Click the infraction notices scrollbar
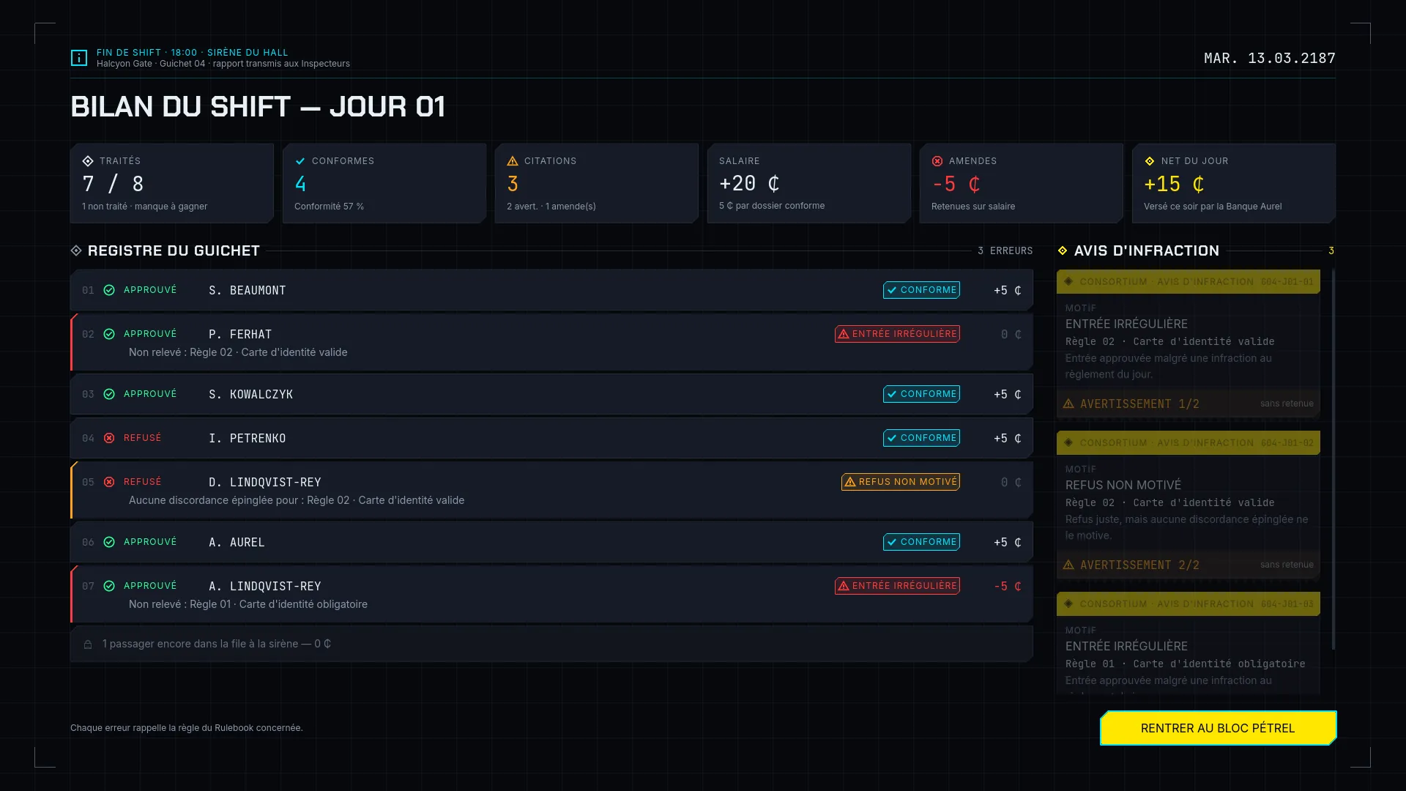 click(x=1333, y=459)
